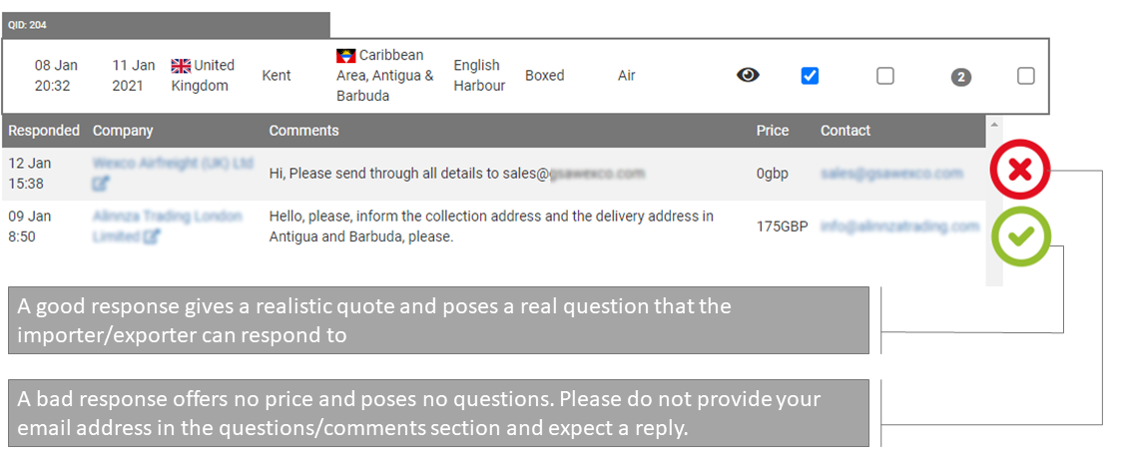Open external link icon beside Alinnza Trading Limited

coord(152,236)
